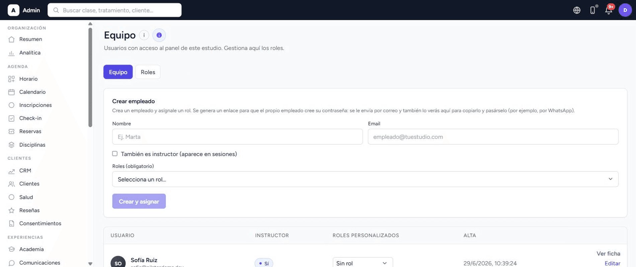Click the sidebar scroll-down arrow
636x267 pixels.
point(90,264)
